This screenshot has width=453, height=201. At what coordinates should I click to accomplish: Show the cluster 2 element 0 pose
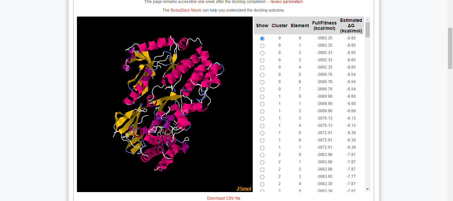coord(262,155)
